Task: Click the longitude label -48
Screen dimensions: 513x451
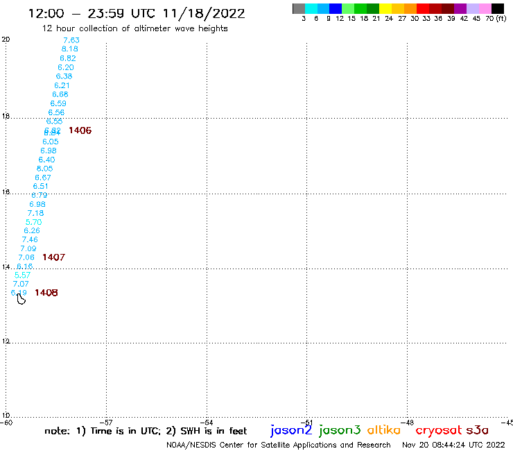Action: [x=408, y=423]
